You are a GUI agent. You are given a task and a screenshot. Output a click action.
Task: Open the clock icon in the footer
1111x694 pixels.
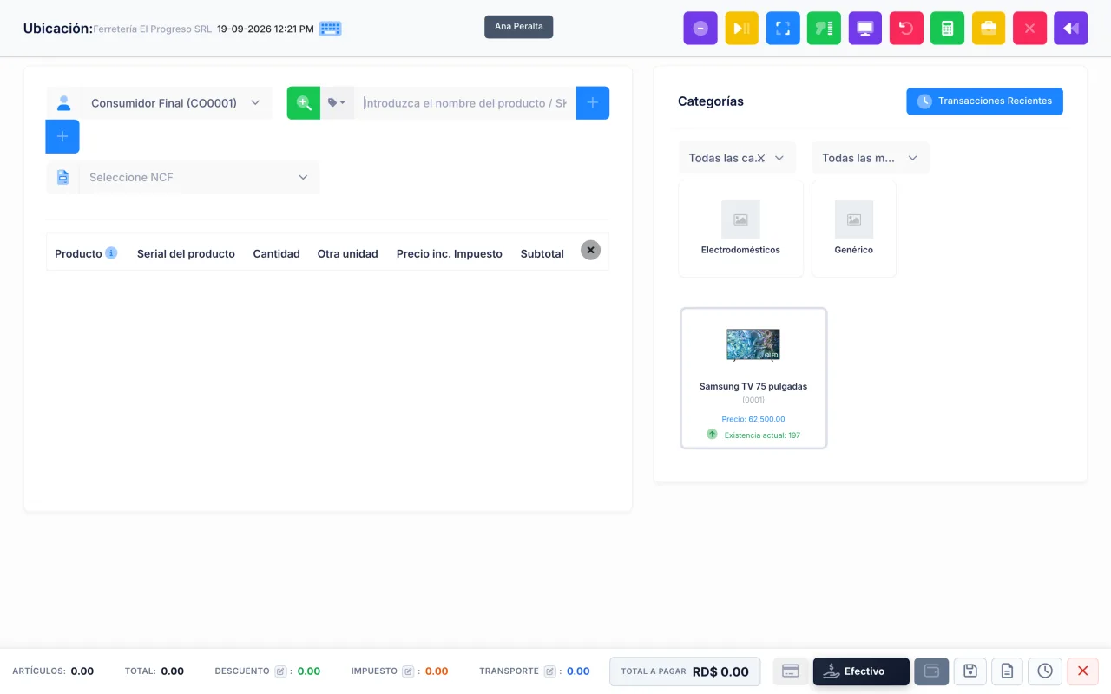pos(1045,671)
